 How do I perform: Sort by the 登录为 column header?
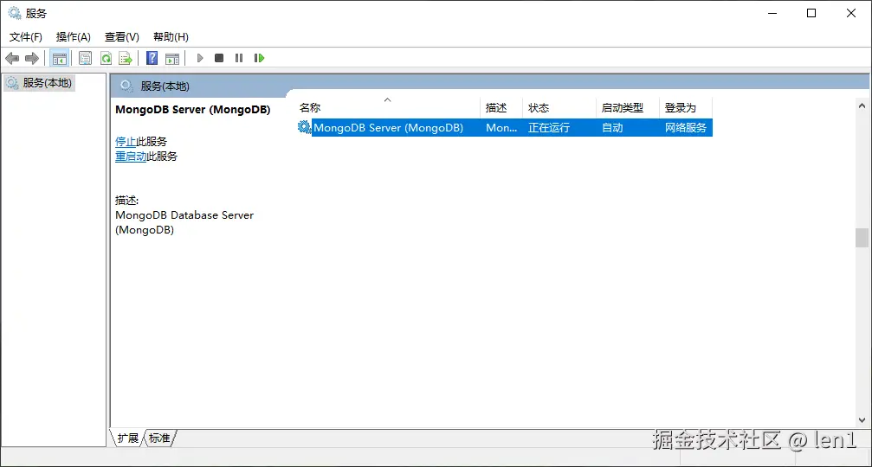pyautogui.click(x=686, y=108)
